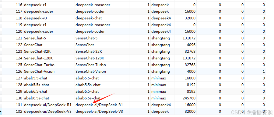Click the 'SenseChat-Vision' name cell in row 126
This screenshot has width=274, height=117.
point(39,72)
